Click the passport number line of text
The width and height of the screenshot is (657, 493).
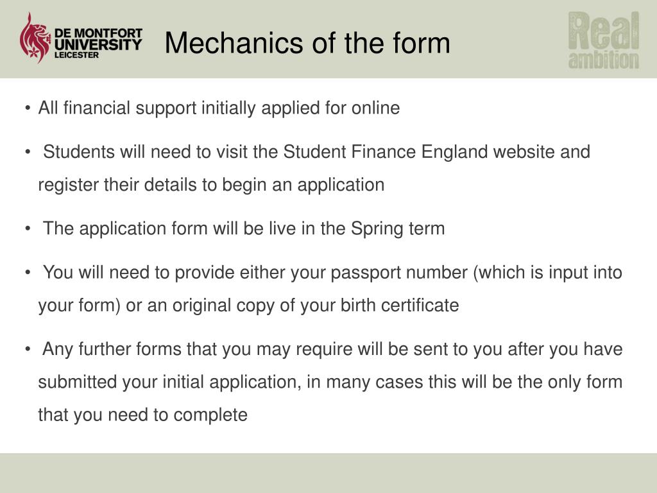332,272
